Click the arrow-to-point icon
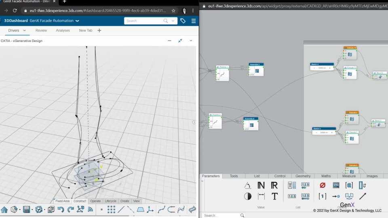Viewport: 388px width, 218px height. coord(336,196)
